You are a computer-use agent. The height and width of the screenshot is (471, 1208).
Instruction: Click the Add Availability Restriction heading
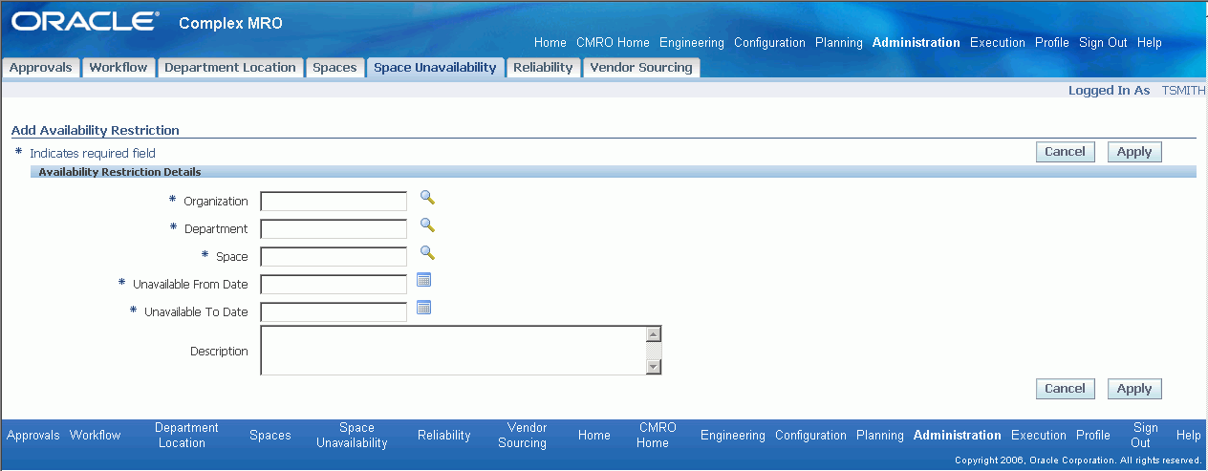tap(96, 130)
